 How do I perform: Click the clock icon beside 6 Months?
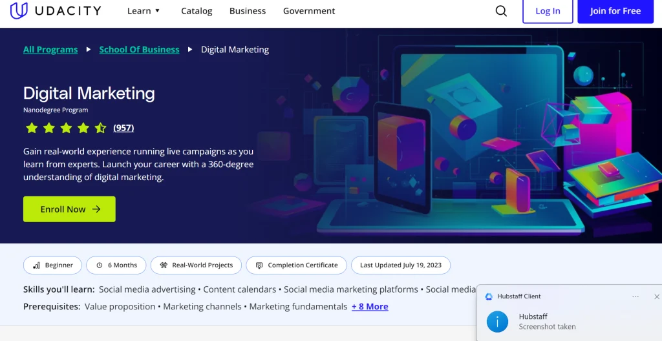tap(100, 265)
